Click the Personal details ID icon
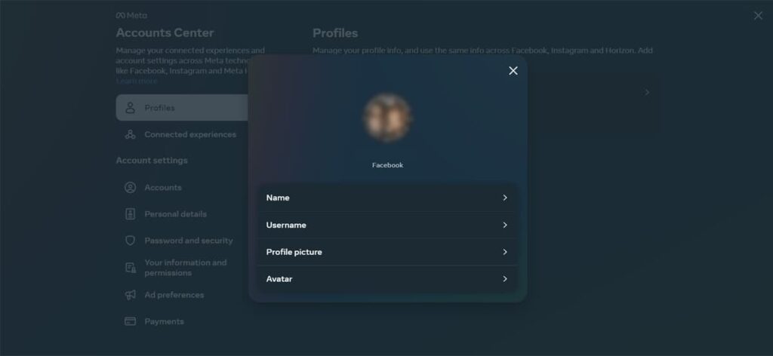This screenshot has height=356, width=773. click(x=130, y=214)
